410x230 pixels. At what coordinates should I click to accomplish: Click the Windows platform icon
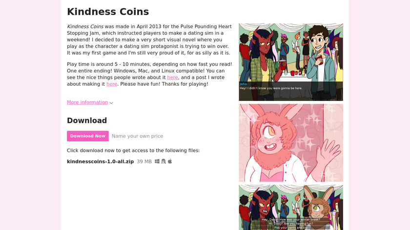[157, 161]
